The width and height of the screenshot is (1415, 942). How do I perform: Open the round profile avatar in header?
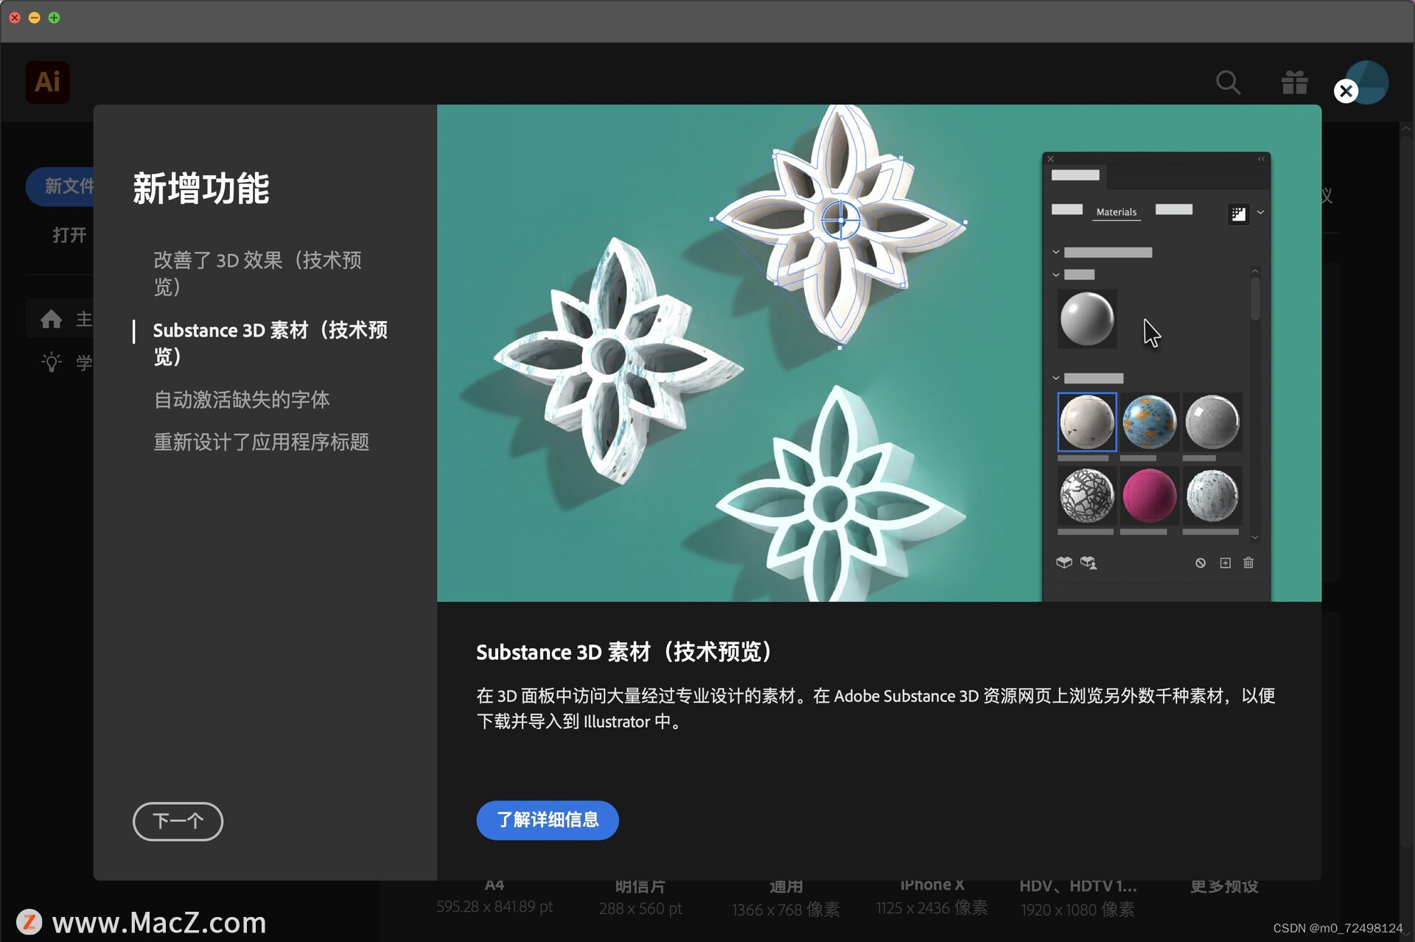pos(1369,82)
